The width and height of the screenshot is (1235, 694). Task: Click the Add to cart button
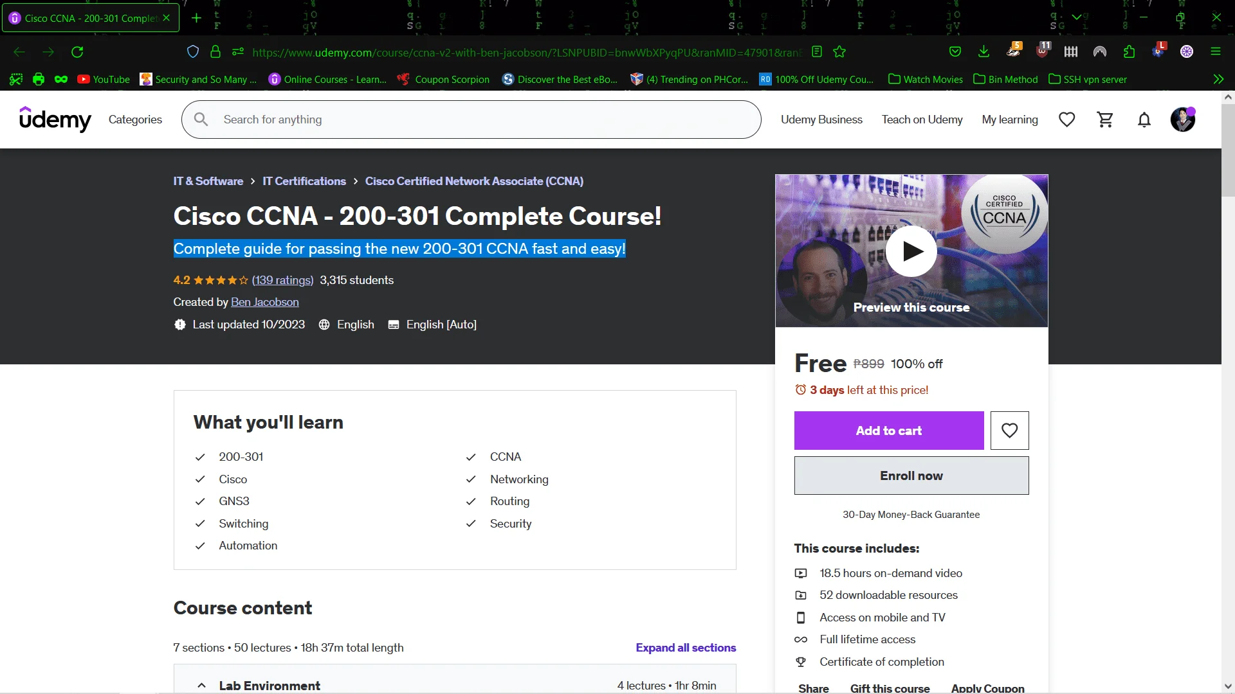(889, 431)
